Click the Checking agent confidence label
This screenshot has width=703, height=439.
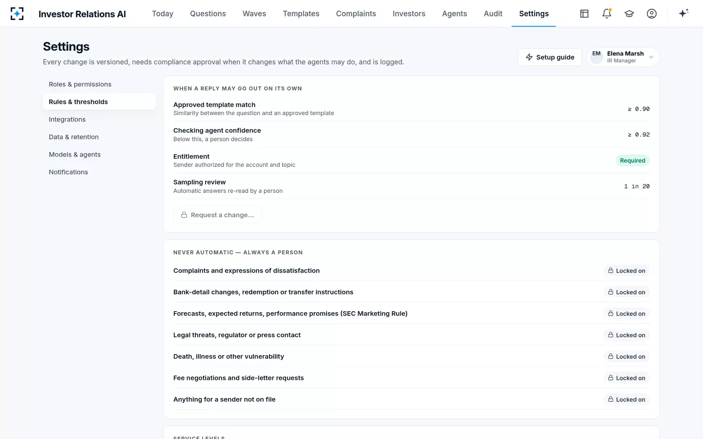tap(217, 130)
